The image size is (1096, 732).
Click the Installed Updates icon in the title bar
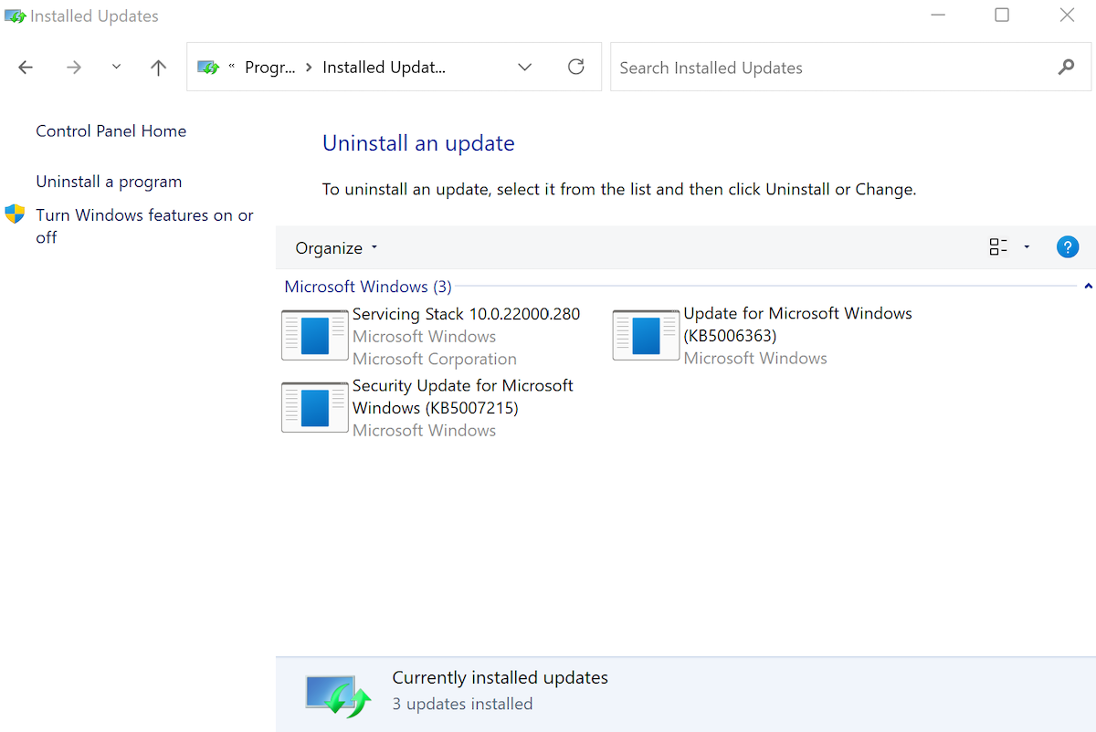tap(15, 15)
